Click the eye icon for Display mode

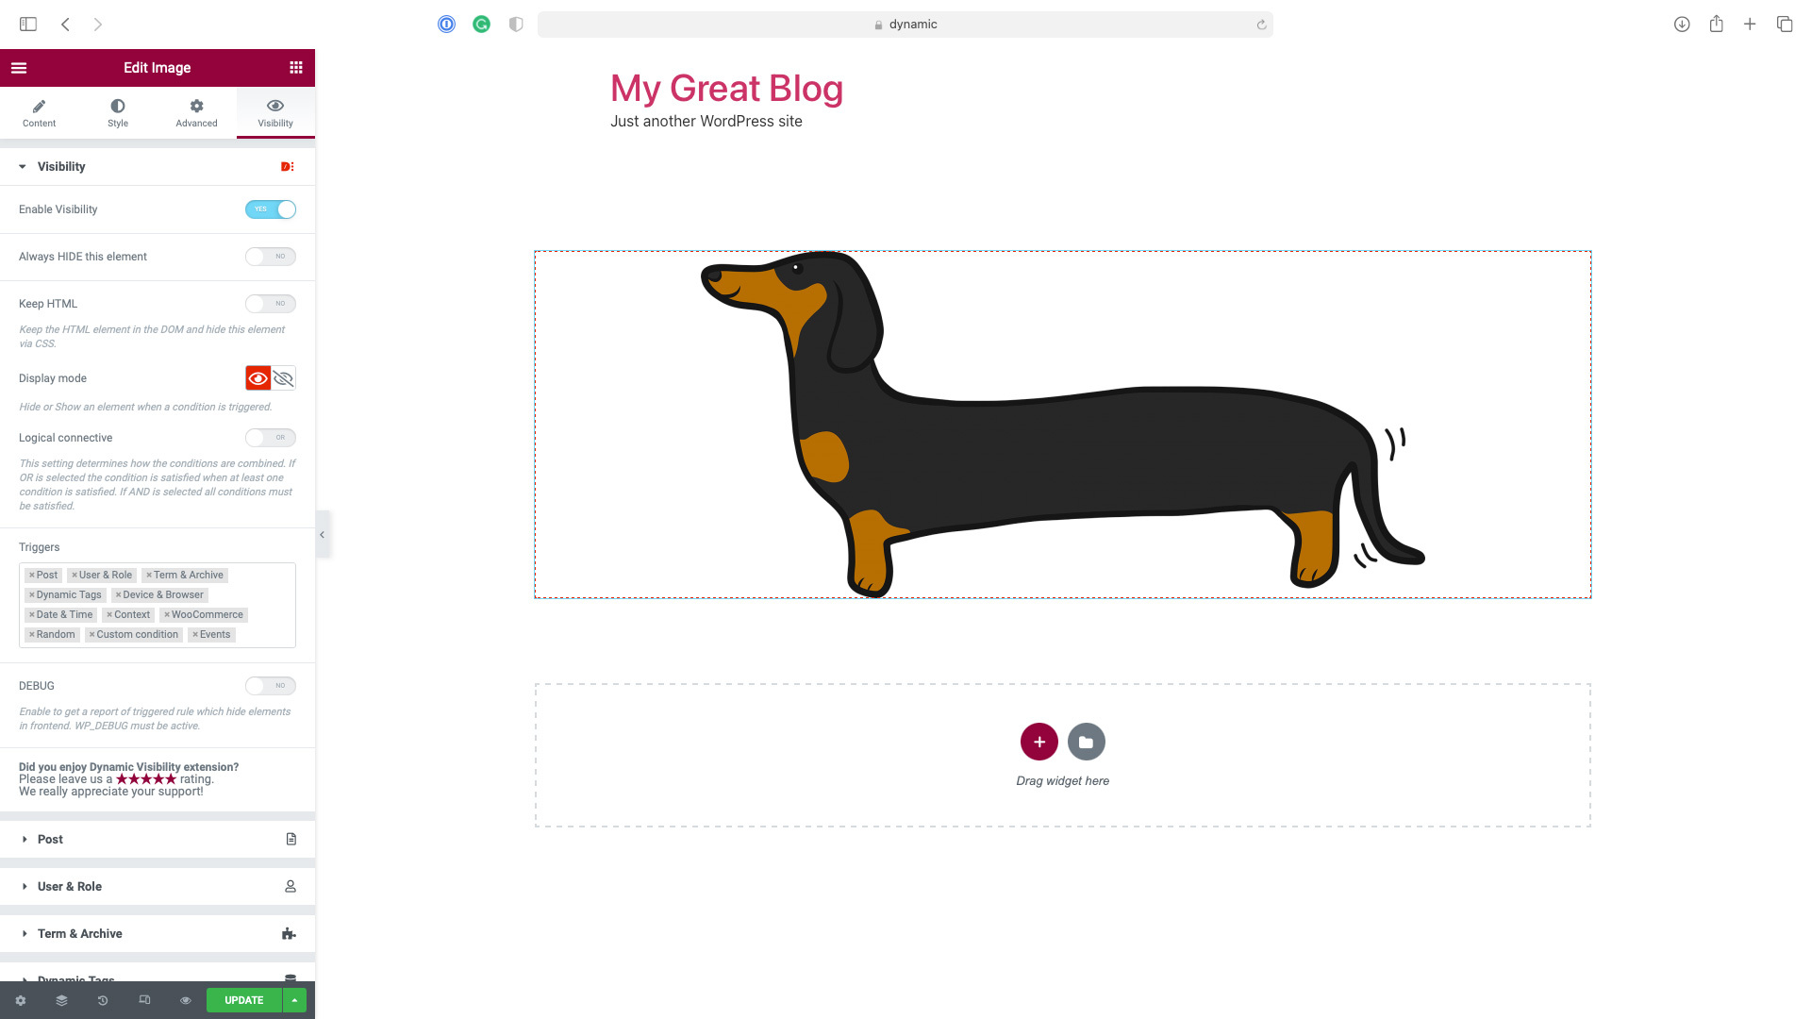coord(258,377)
